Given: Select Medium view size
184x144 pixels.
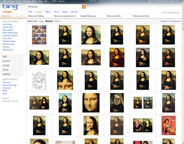Looking at the screenshot, I should point(49,21).
